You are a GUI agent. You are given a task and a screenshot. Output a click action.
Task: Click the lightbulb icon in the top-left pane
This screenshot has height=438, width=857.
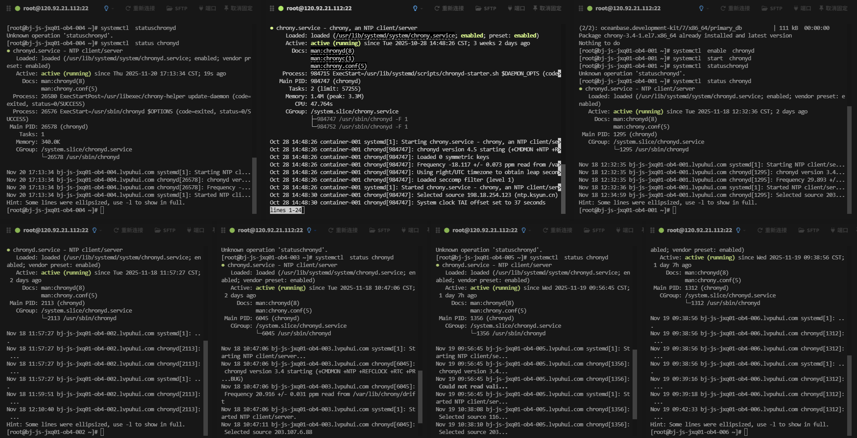coord(106,8)
